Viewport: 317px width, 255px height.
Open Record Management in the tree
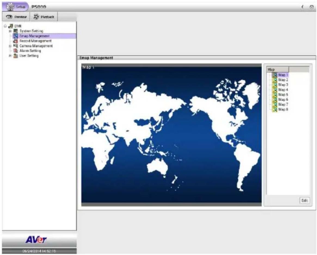click(35, 41)
